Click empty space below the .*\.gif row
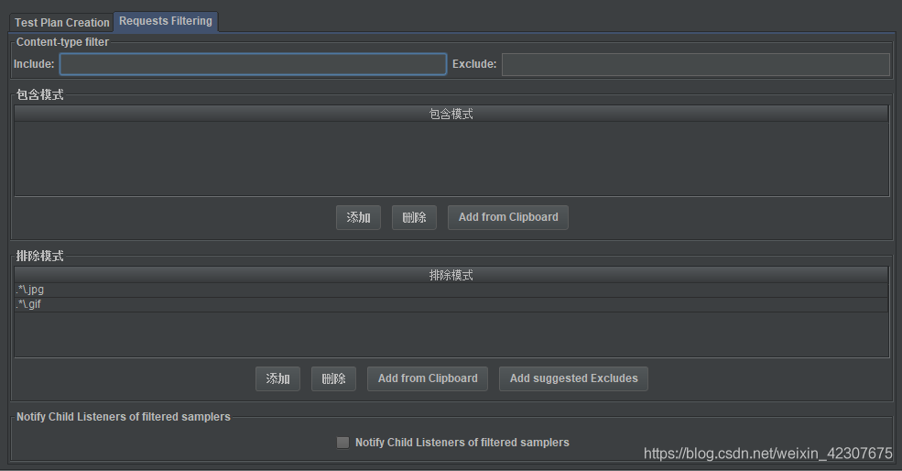This screenshot has width=902, height=471. point(451,334)
